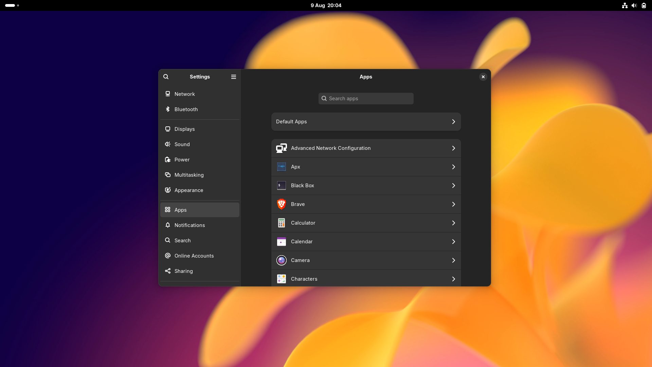Select the Apps sidebar item
Image resolution: width=652 pixels, height=367 pixels.
(x=200, y=210)
